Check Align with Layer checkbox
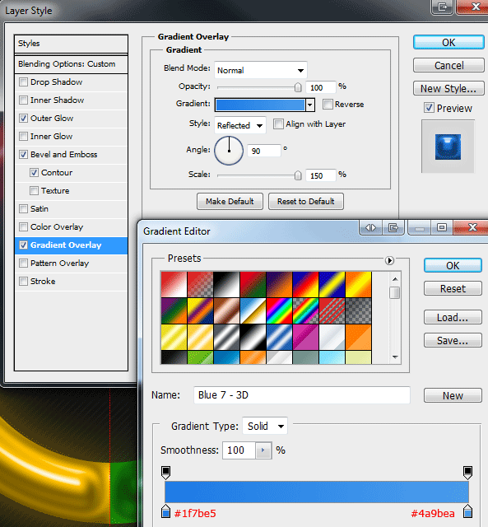The image size is (488, 527). [278, 124]
